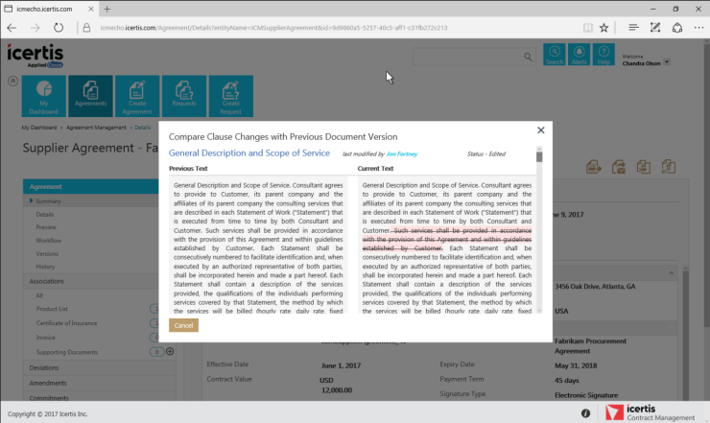Click the Search button in header

pyautogui.click(x=555, y=55)
